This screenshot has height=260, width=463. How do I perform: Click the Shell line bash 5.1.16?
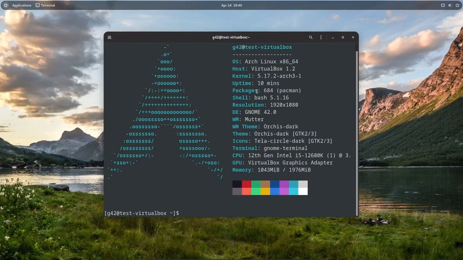point(260,97)
